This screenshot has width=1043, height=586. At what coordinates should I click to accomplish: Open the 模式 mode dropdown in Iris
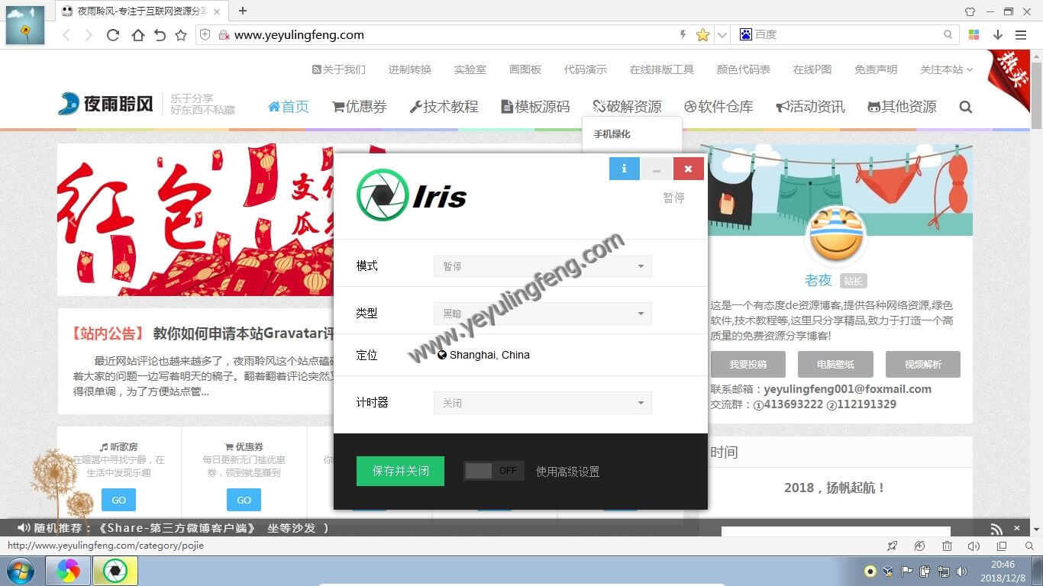[542, 266]
